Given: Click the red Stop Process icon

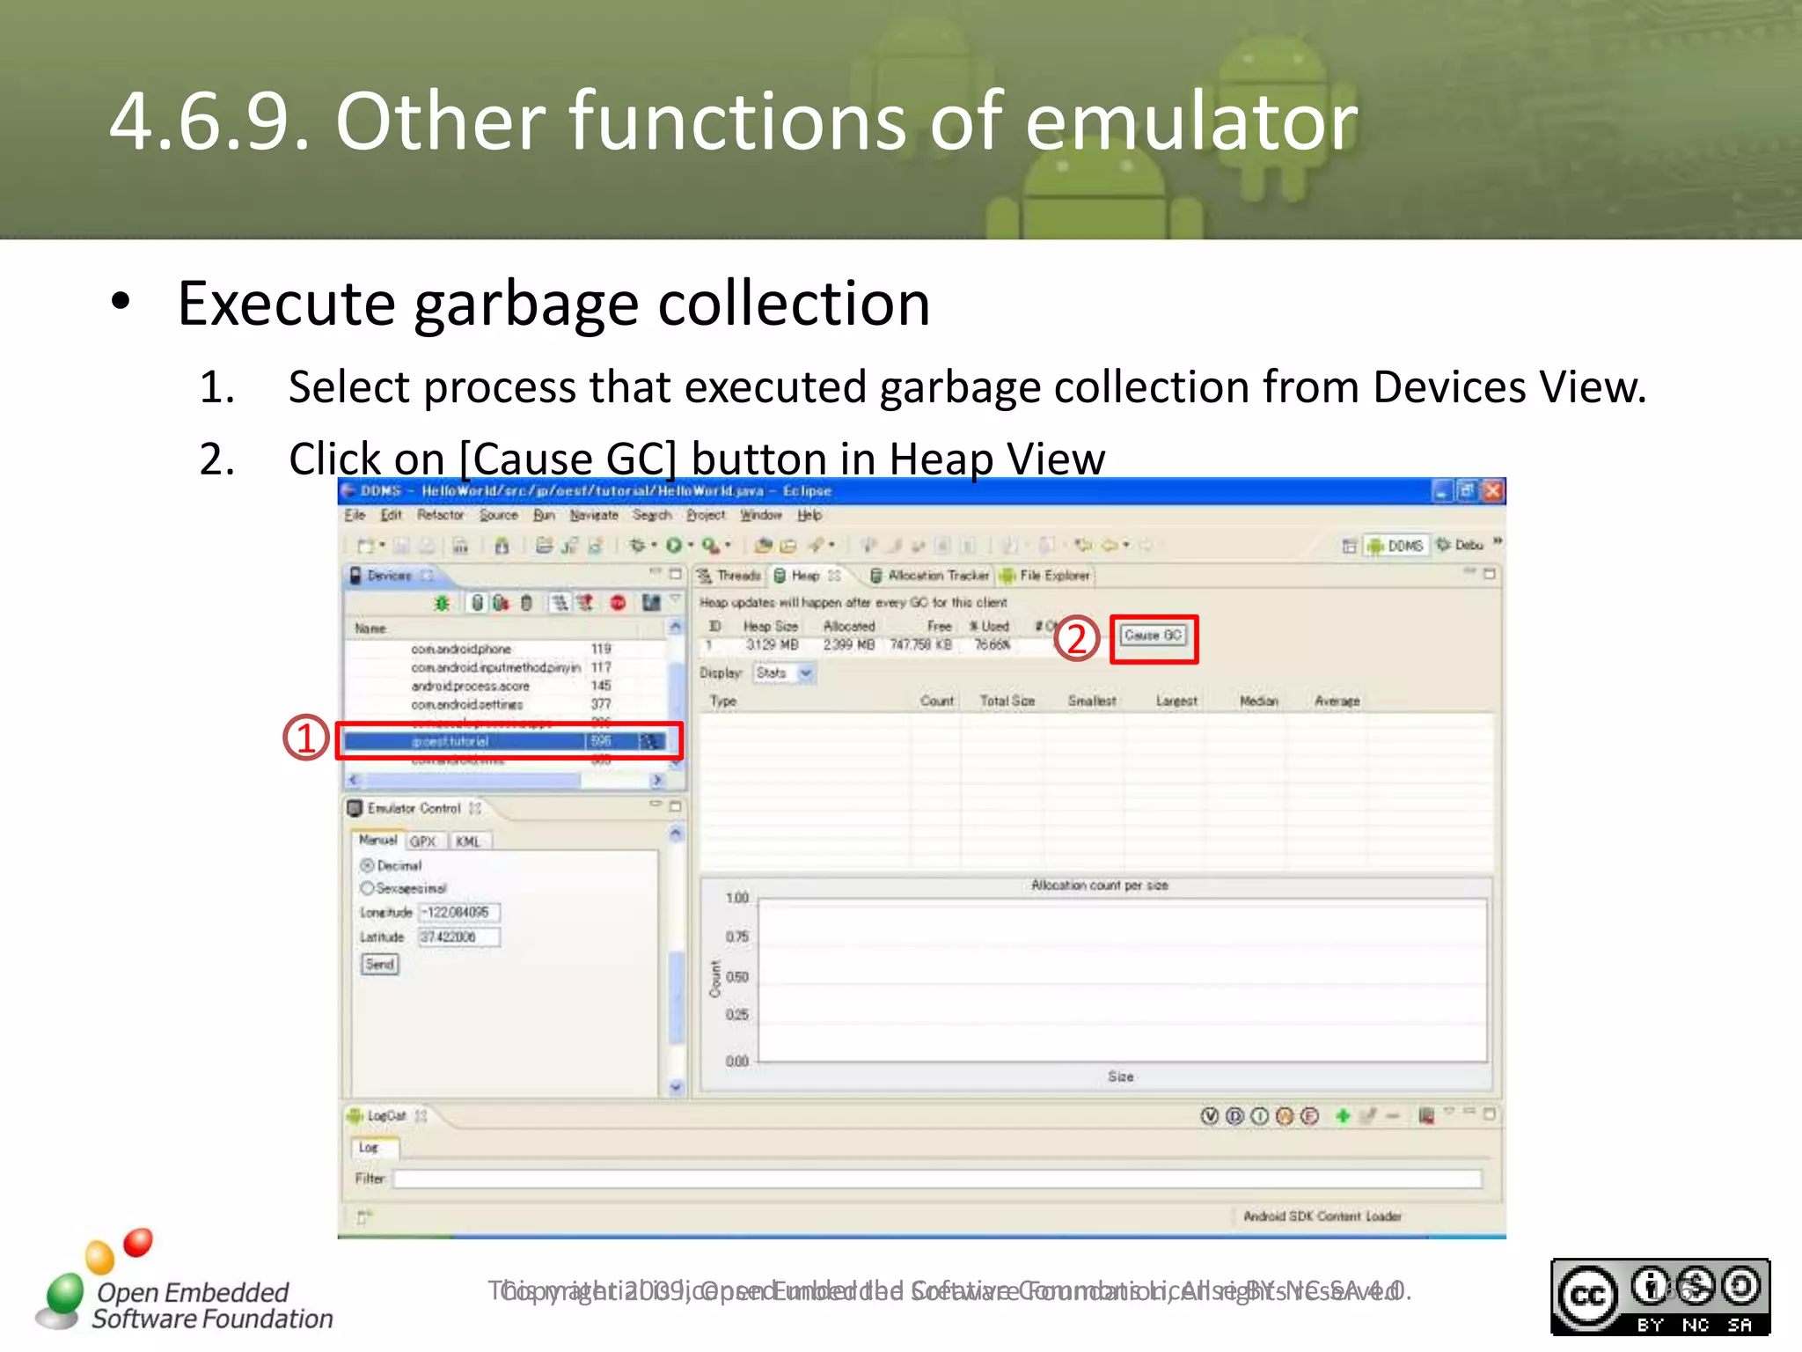Looking at the screenshot, I should 618,603.
